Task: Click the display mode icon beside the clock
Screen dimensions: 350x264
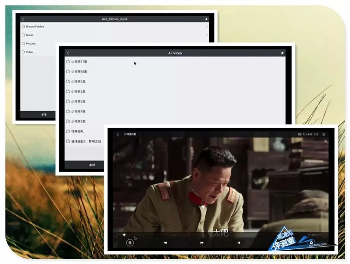Action: [300, 134]
